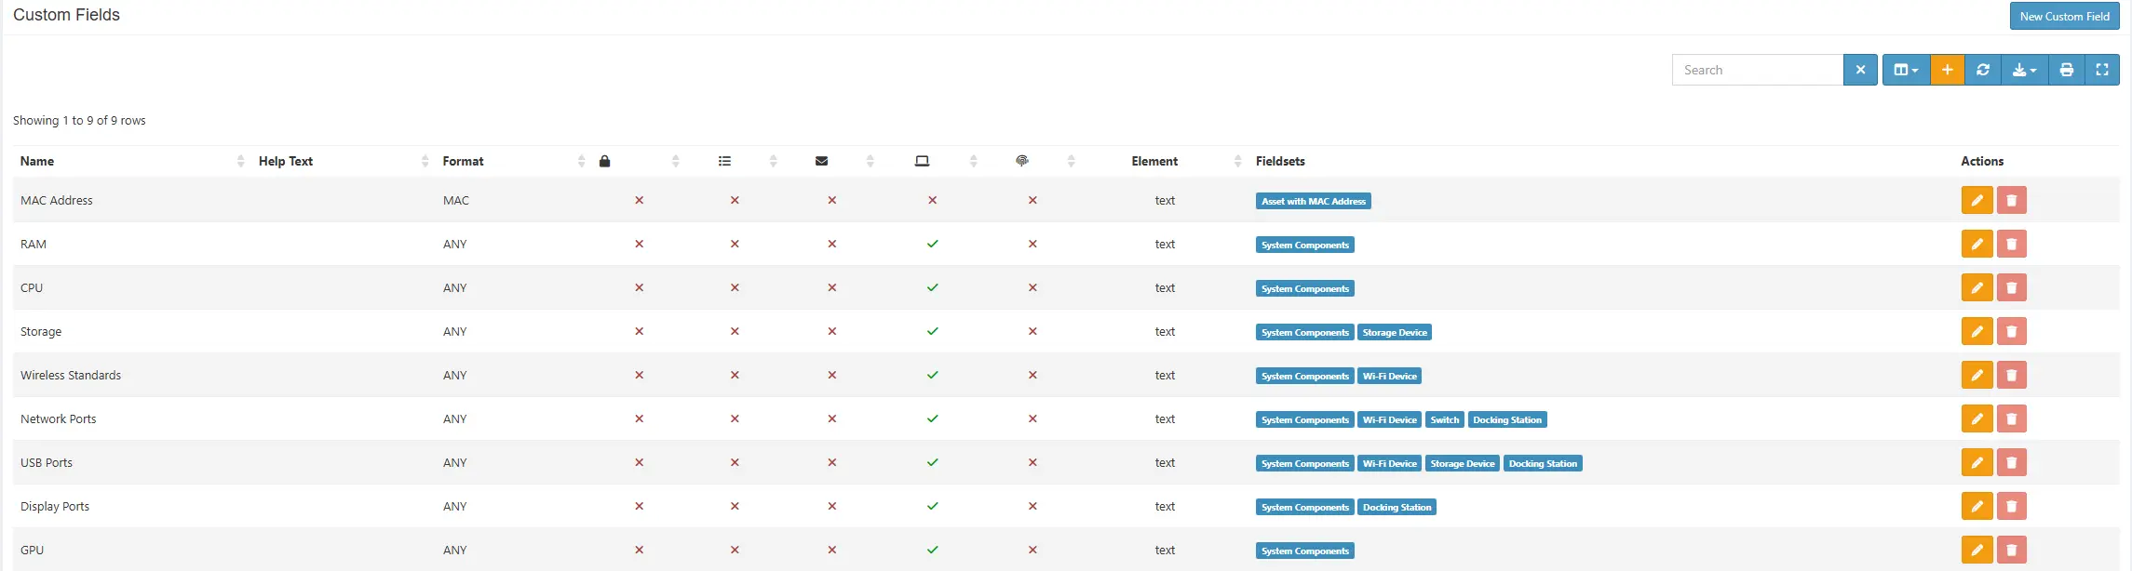Open Docking Station fieldset in Network Ports row
Image resolution: width=2132 pixels, height=571 pixels.
[1506, 419]
